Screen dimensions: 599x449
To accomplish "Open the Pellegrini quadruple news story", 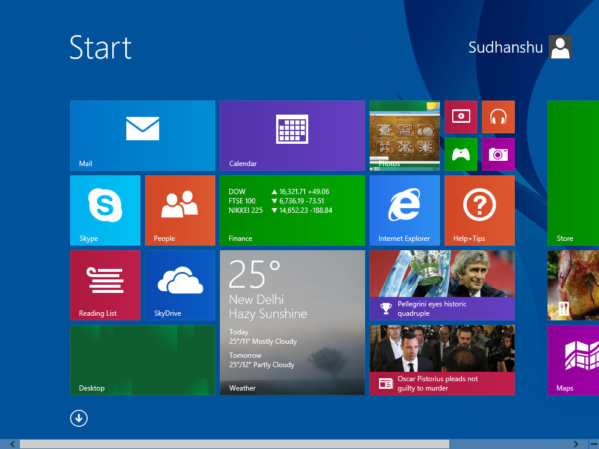I will (442, 285).
